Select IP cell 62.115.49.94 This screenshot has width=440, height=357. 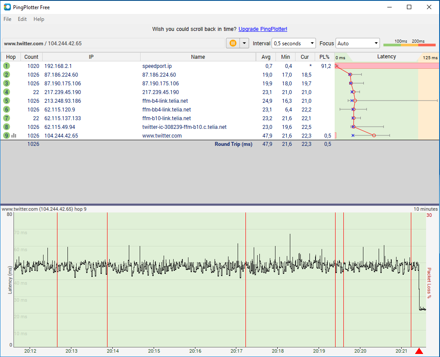[60, 127]
